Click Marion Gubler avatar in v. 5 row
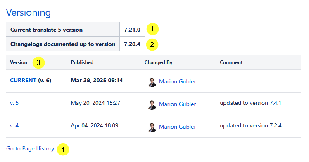309x162 pixels. pyautogui.click(x=152, y=105)
